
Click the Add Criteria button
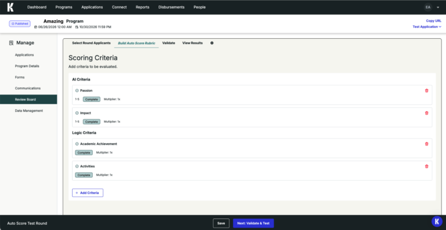(x=88, y=193)
